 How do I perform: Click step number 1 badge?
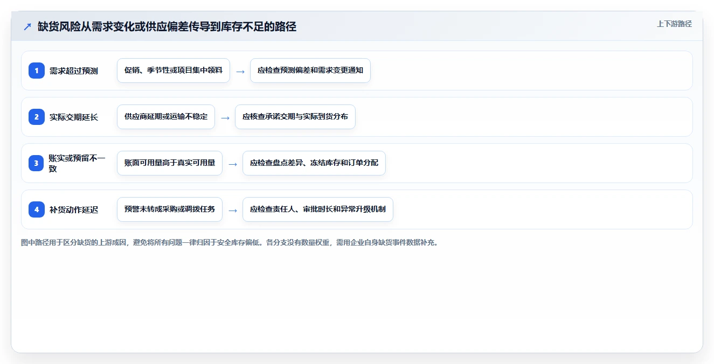click(x=37, y=71)
